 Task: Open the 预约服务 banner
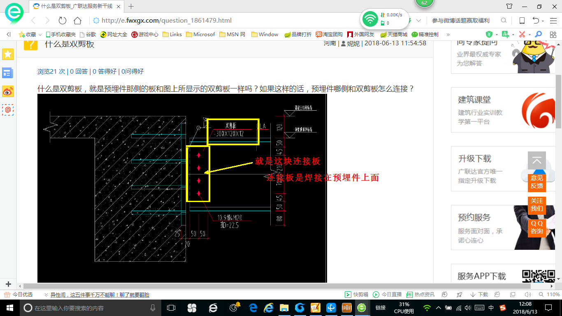[504, 228]
